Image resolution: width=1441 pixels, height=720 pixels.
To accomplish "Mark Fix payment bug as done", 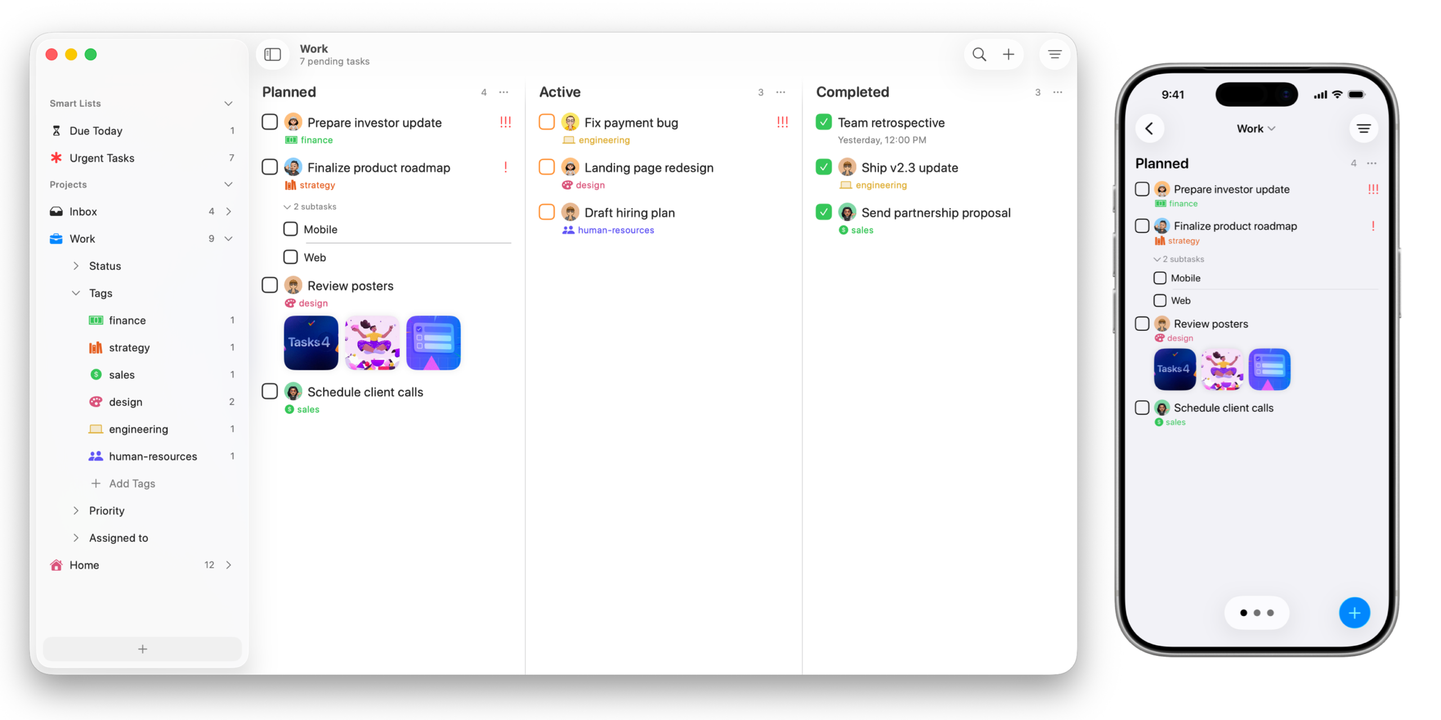I will pyautogui.click(x=547, y=122).
